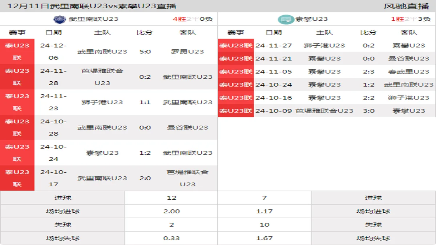The height and width of the screenshot is (245, 436).
Task: Click the 素攀U23 green team logo
Action: [286, 19]
